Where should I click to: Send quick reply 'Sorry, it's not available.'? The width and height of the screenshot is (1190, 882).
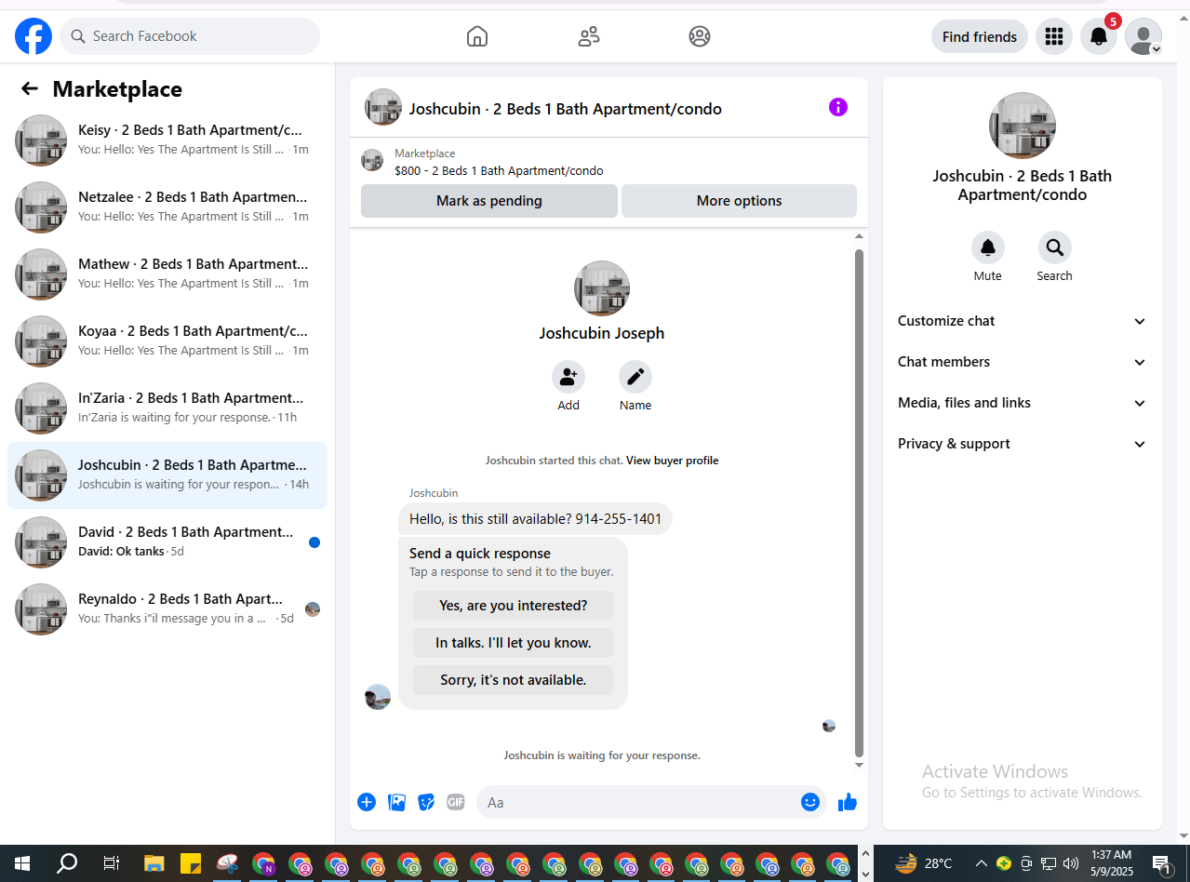pyautogui.click(x=514, y=680)
